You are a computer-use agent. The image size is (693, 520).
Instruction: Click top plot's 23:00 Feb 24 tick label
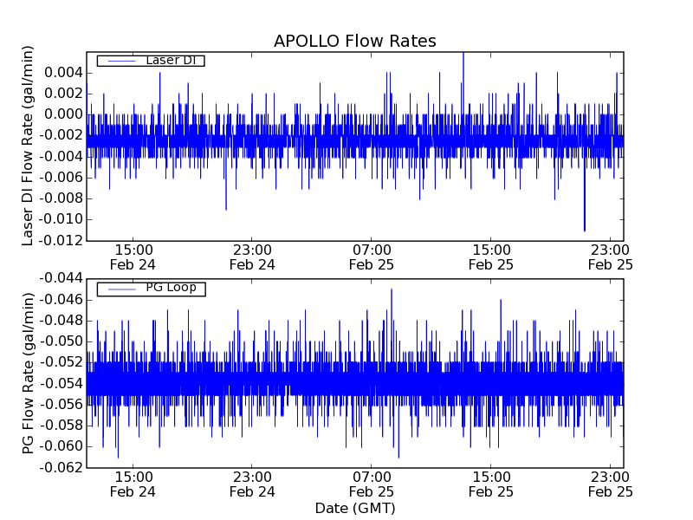252,257
